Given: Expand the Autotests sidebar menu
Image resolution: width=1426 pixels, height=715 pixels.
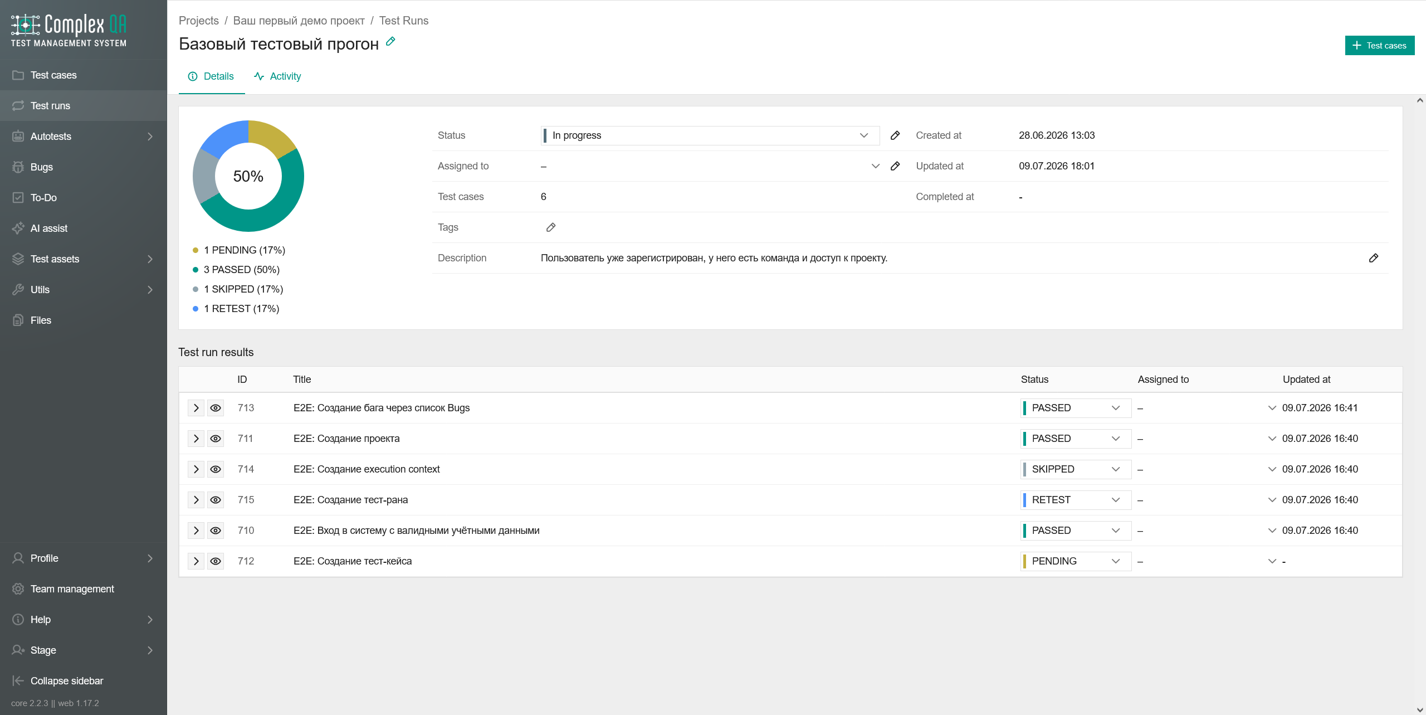Looking at the screenshot, I should pyautogui.click(x=84, y=137).
